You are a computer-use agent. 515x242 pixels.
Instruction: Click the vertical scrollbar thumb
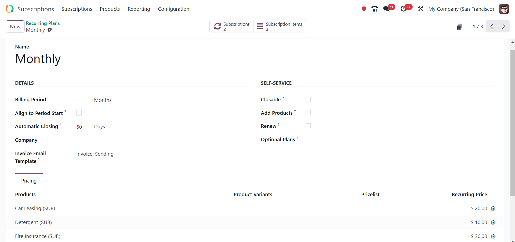(513, 123)
